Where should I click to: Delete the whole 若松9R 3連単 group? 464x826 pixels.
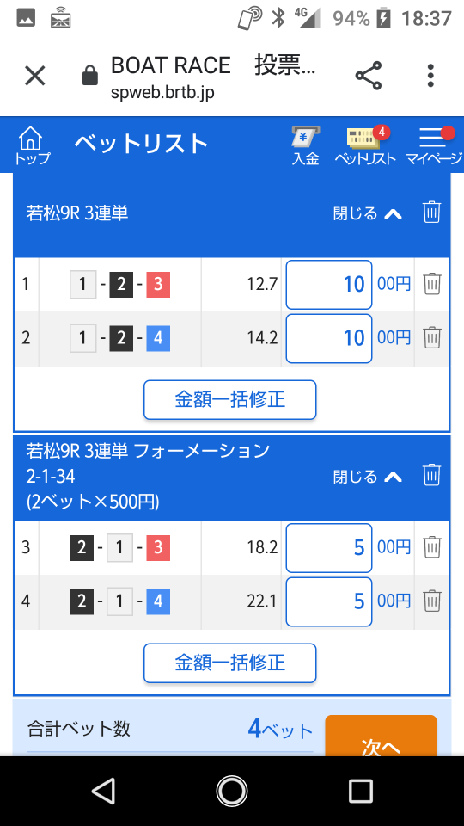(x=431, y=213)
